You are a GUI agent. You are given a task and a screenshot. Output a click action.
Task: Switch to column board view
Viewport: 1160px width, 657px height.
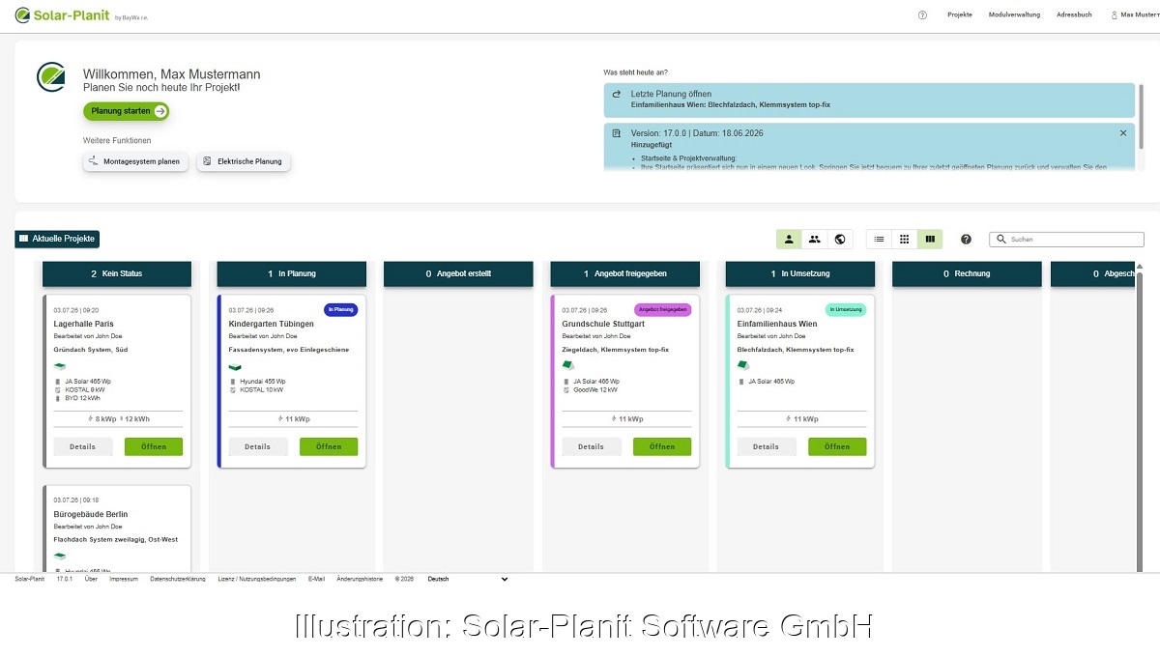[930, 239]
